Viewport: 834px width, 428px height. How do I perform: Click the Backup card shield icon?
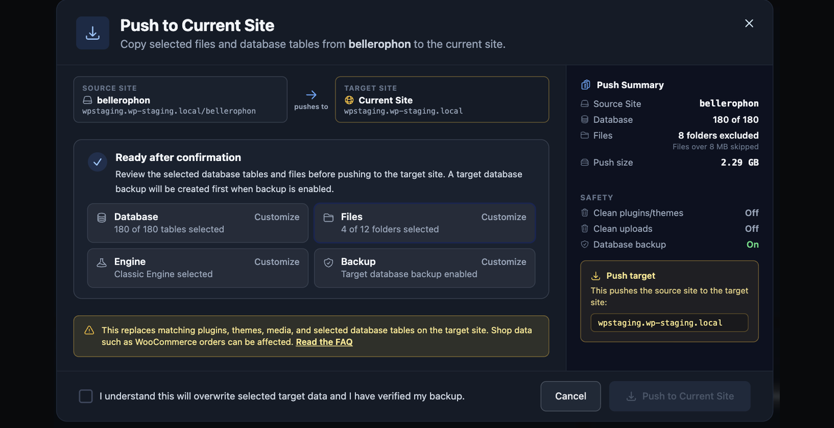coord(328,263)
